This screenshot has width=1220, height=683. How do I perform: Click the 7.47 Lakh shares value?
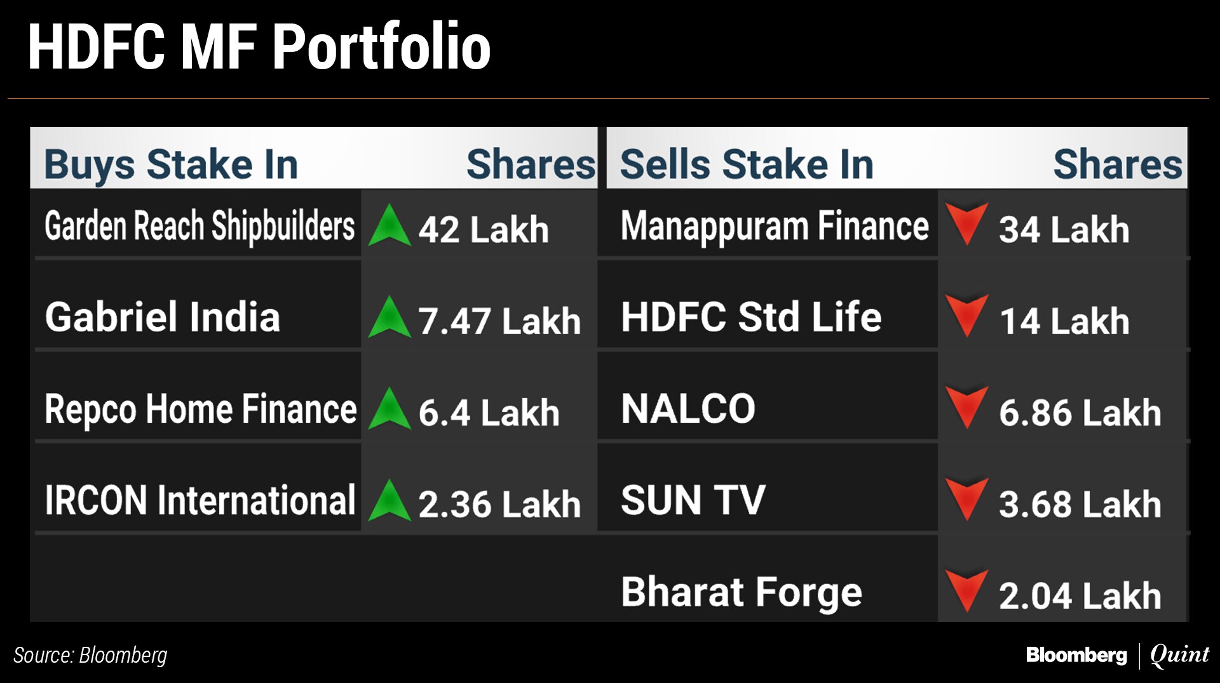(x=499, y=321)
